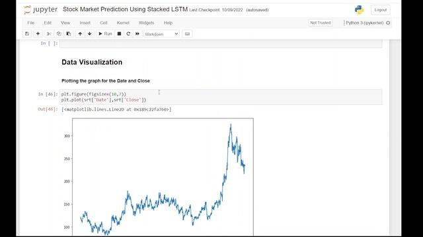Copy selected cells icon
The width and height of the screenshot is (423, 237).
point(59,34)
